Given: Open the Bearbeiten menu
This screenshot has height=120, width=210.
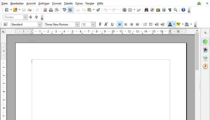Looking at the screenshot, I should click(x=17, y=3).
